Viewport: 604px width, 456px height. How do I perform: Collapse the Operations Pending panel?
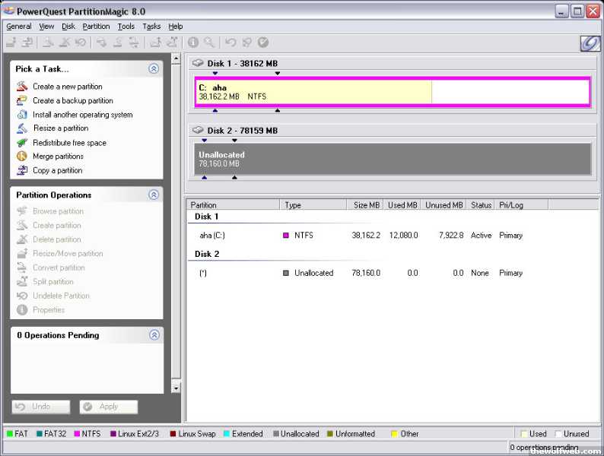pos(154,335)
